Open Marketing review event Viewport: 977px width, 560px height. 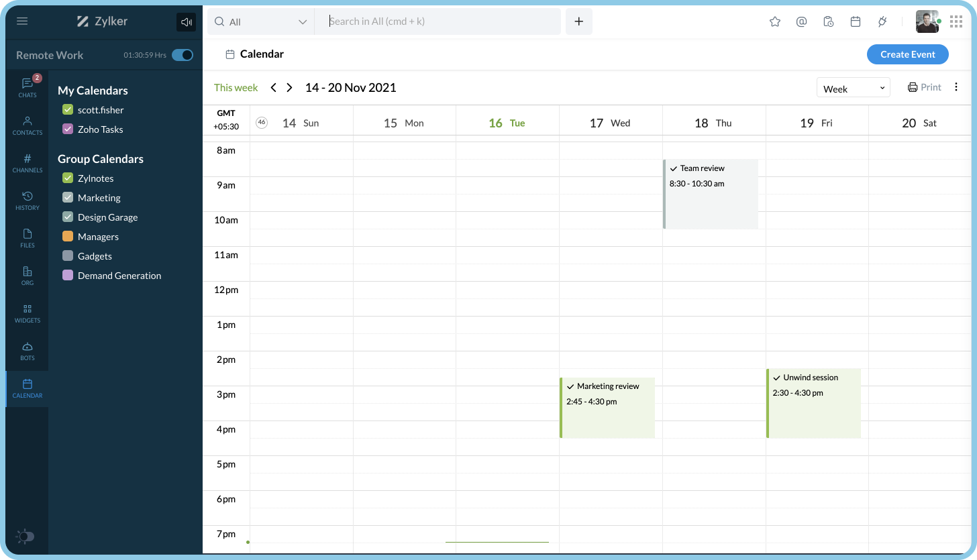[x=607, y=408]
